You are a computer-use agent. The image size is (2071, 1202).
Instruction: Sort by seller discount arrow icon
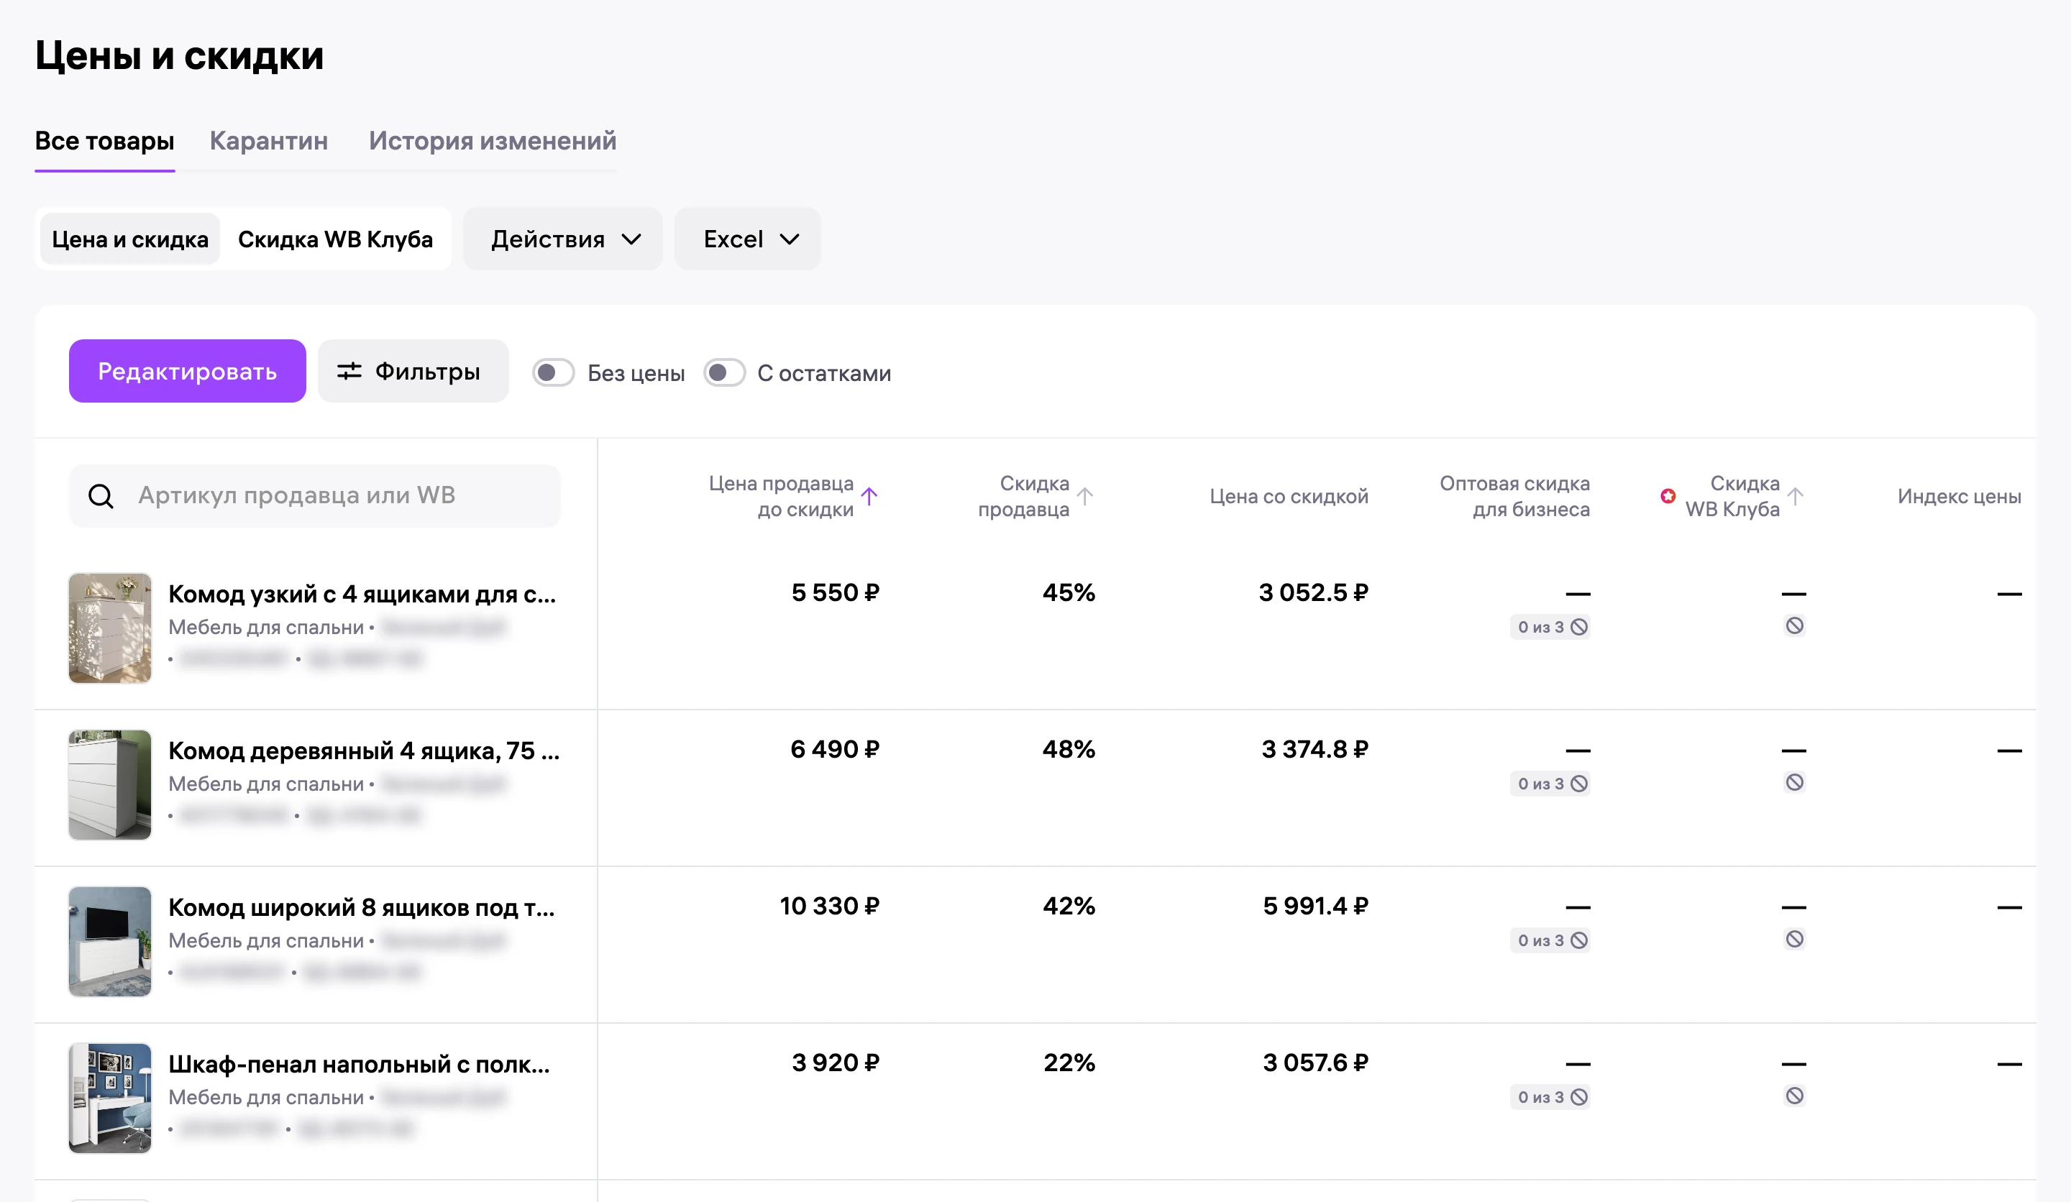click(1085, 496)
